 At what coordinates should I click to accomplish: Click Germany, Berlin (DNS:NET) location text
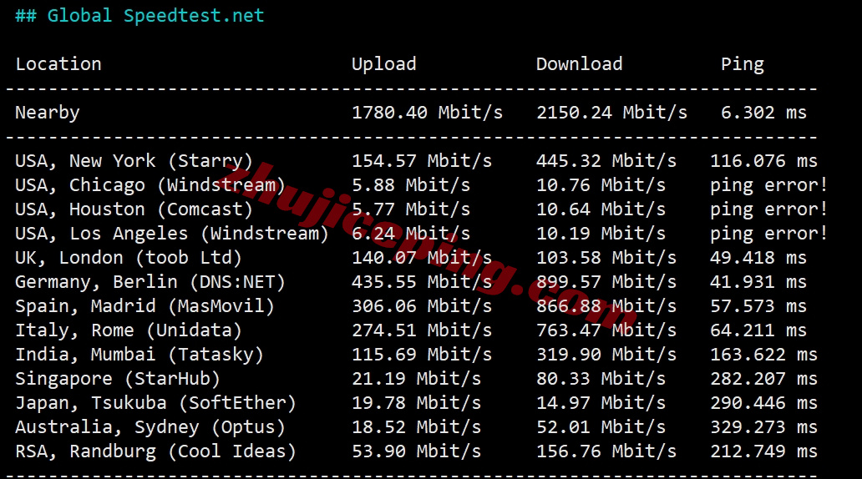pyautogui.click(x=150, y=282)
